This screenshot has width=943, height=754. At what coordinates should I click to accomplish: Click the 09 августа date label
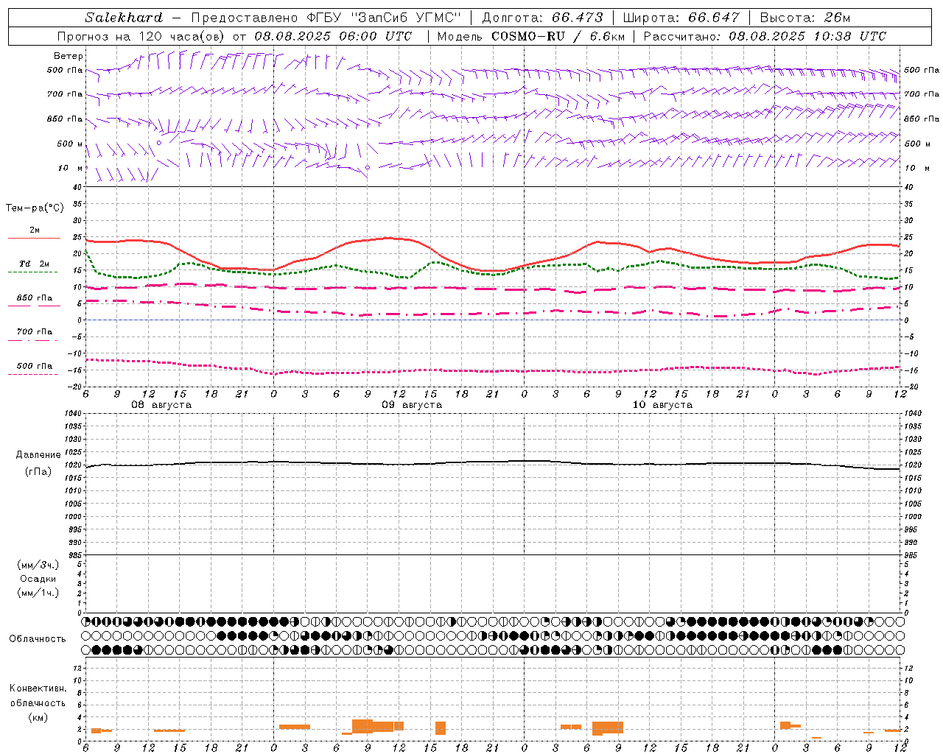tap(412, 405)
